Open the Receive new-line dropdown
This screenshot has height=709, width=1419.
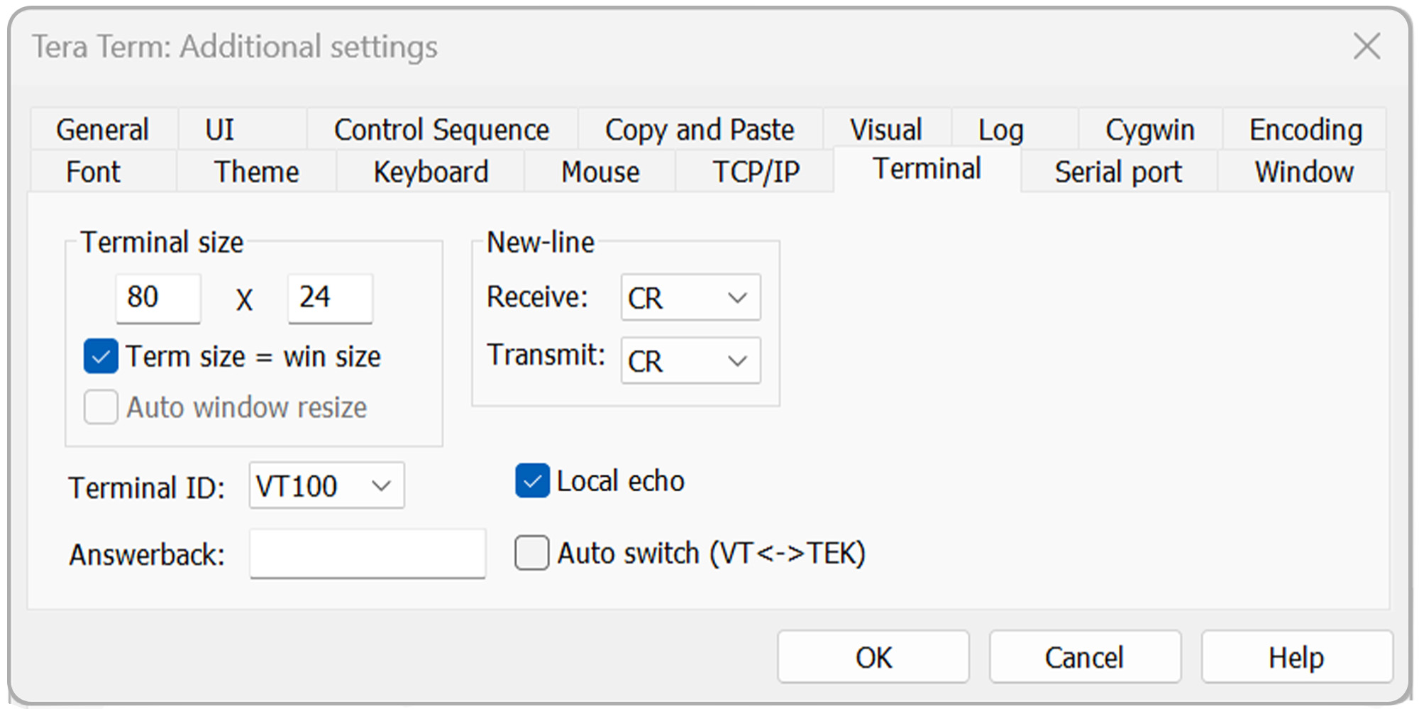click(690, 297)
